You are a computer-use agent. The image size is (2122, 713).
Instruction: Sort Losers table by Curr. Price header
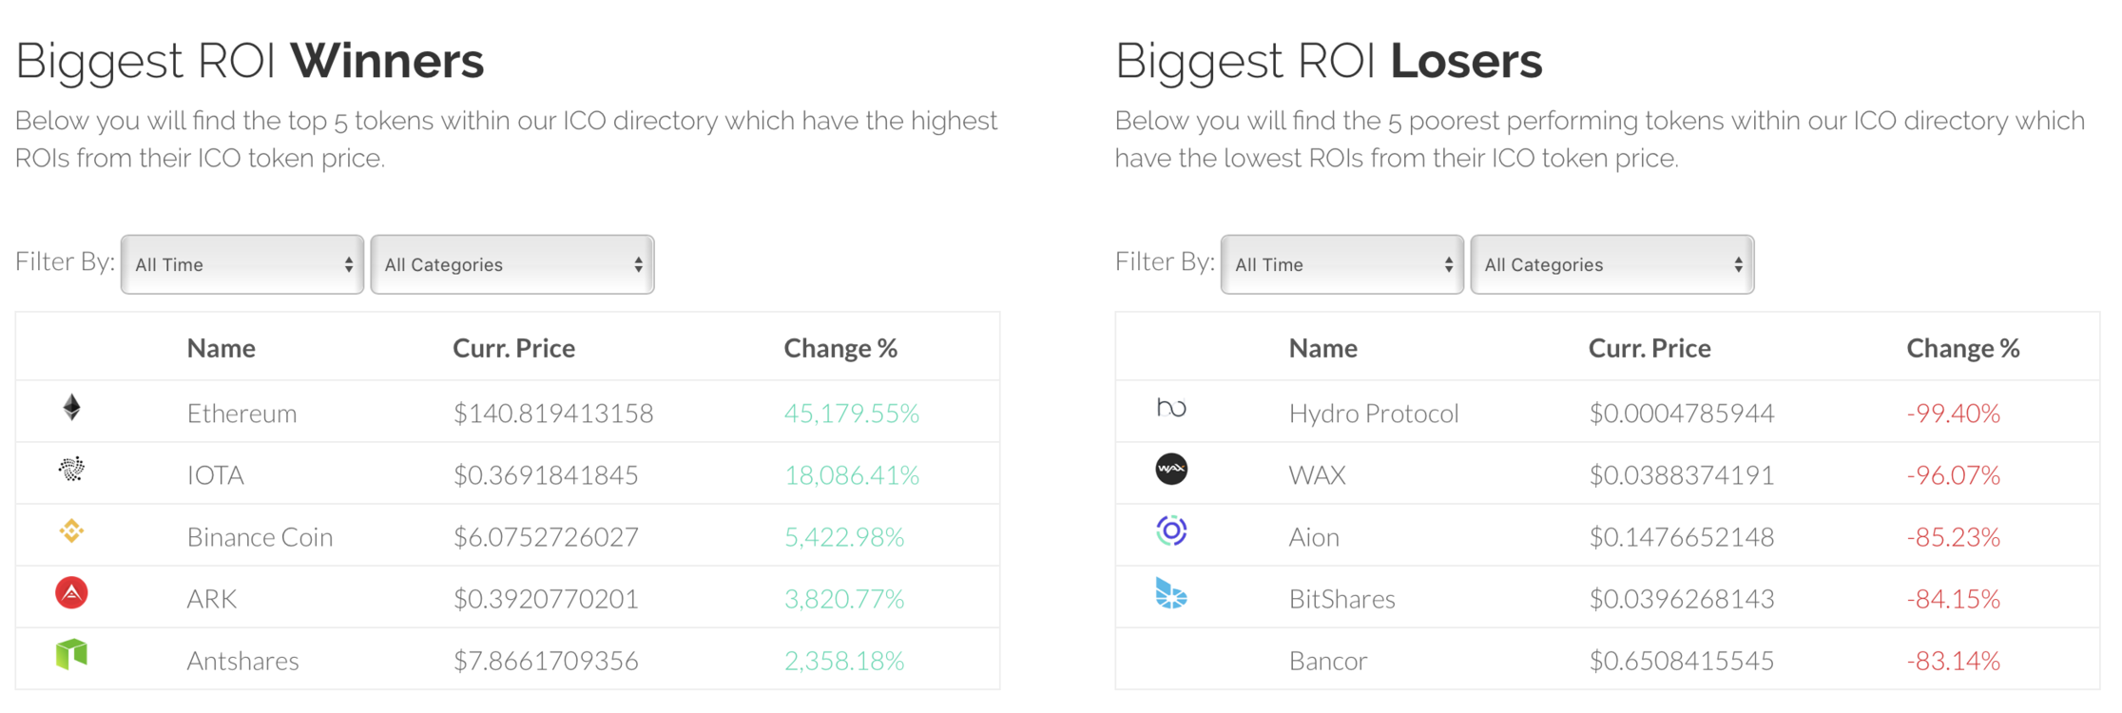1649,348
